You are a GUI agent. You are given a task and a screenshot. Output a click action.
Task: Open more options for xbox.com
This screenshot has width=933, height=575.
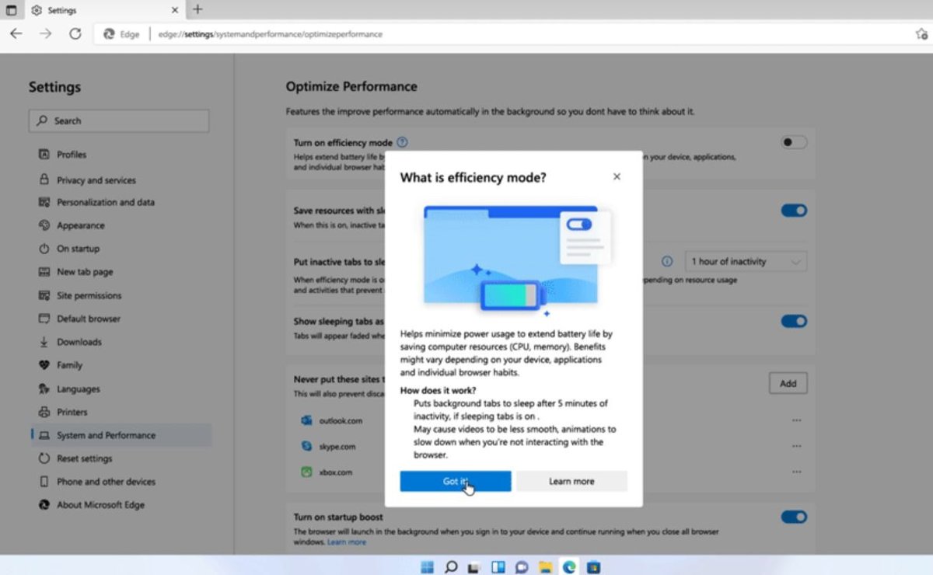coord(796,472)
